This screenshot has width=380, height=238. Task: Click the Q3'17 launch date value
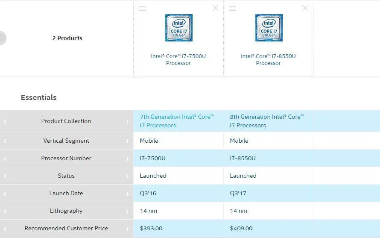[238, 194]
